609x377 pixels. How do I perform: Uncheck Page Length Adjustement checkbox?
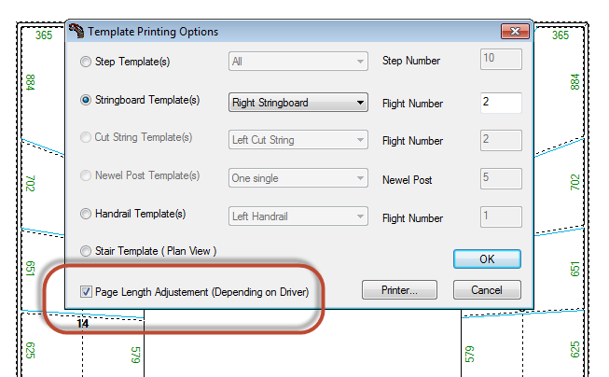tap(86, 291)
